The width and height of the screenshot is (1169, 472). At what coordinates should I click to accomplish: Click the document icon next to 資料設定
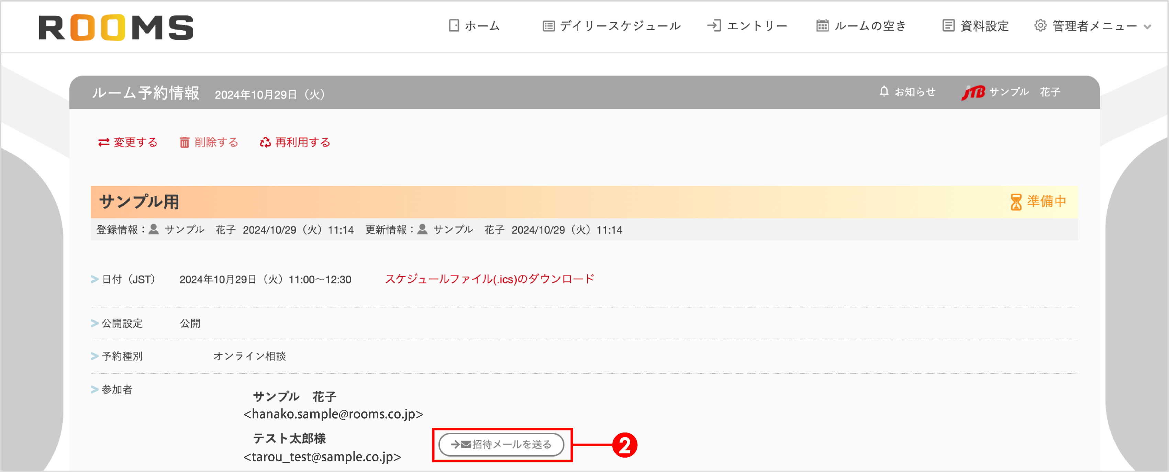coord(948,26)
